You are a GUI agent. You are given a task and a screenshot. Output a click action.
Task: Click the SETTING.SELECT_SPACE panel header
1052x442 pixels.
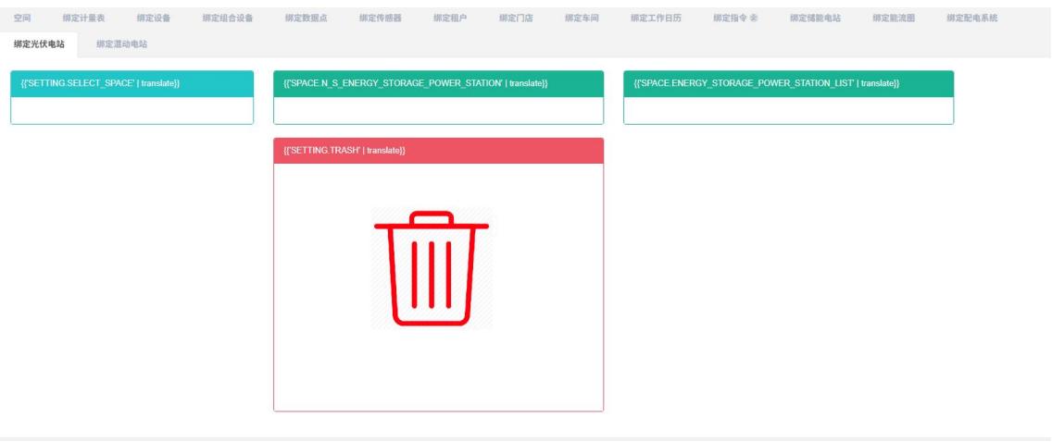(131, 83)
